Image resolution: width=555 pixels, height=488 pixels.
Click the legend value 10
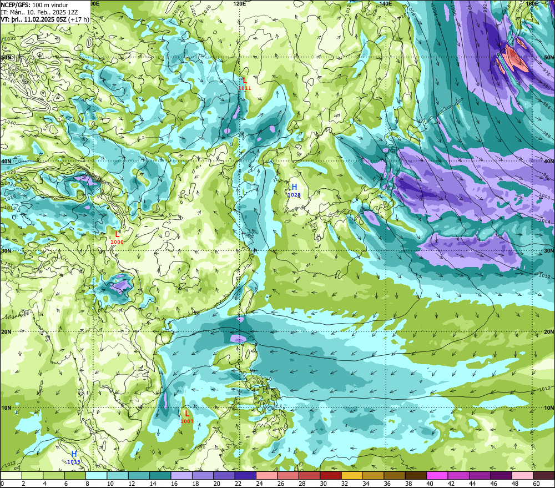[x=110, y=484]
